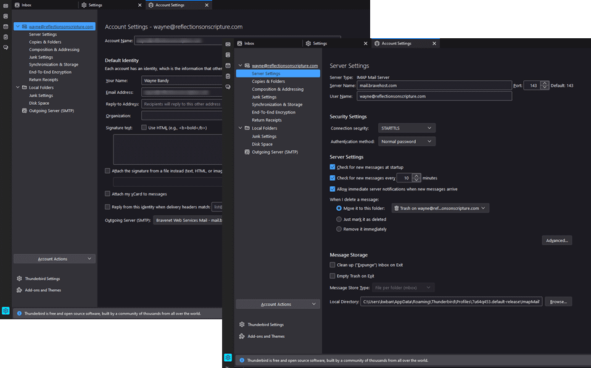Open Trash on wayne@ folder dropdown
The height and width of the screenshot is (368, 591).
tap(440, 208)
